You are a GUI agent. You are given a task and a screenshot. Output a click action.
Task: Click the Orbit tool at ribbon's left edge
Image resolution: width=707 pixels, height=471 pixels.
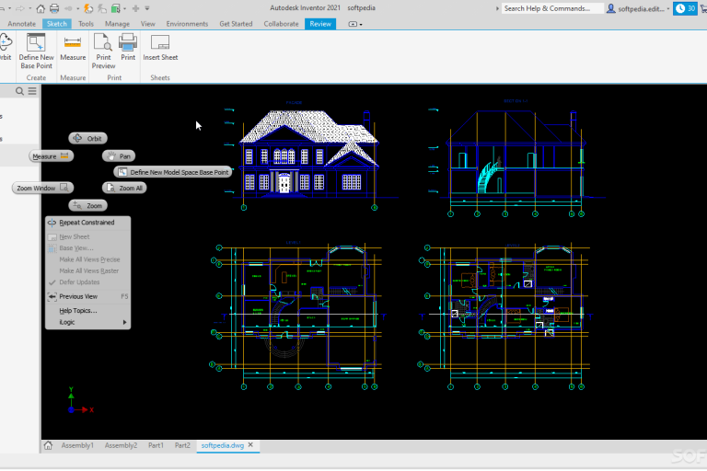click(5, 47)
